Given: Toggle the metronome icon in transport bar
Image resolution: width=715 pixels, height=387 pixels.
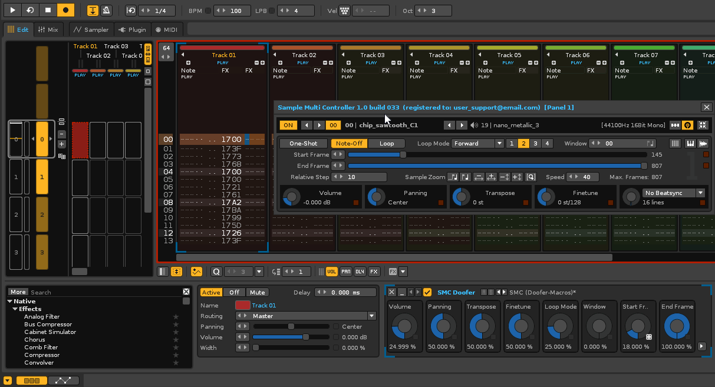Looking at the screenshot, I should point(106,11).
